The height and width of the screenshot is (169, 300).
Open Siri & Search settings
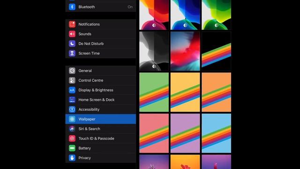101,129
